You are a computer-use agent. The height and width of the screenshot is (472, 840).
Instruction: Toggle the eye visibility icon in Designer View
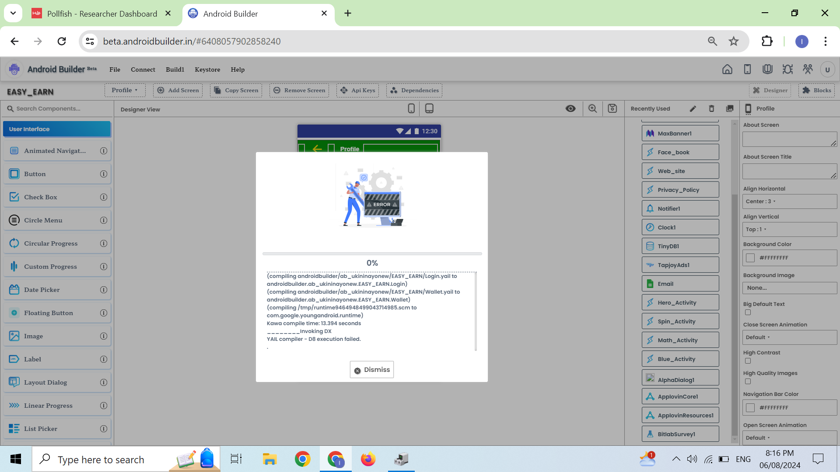tap(570, 108)
